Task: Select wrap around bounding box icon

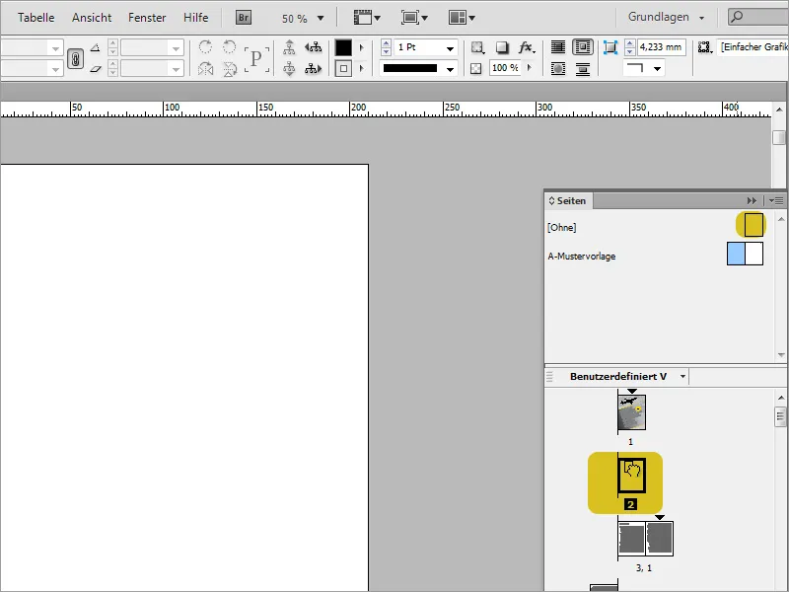Action: [583, 47]
